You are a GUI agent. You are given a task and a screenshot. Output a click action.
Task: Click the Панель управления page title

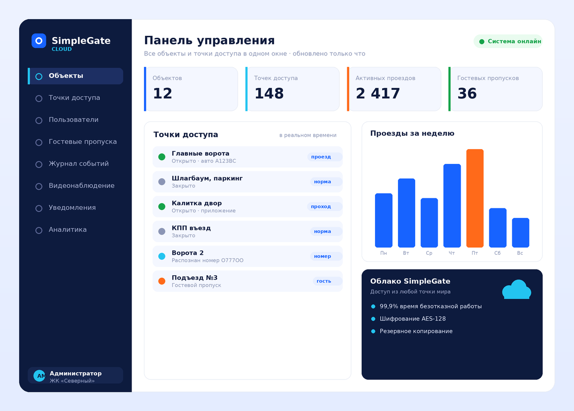pyautogui.click(x=210, y=41)
